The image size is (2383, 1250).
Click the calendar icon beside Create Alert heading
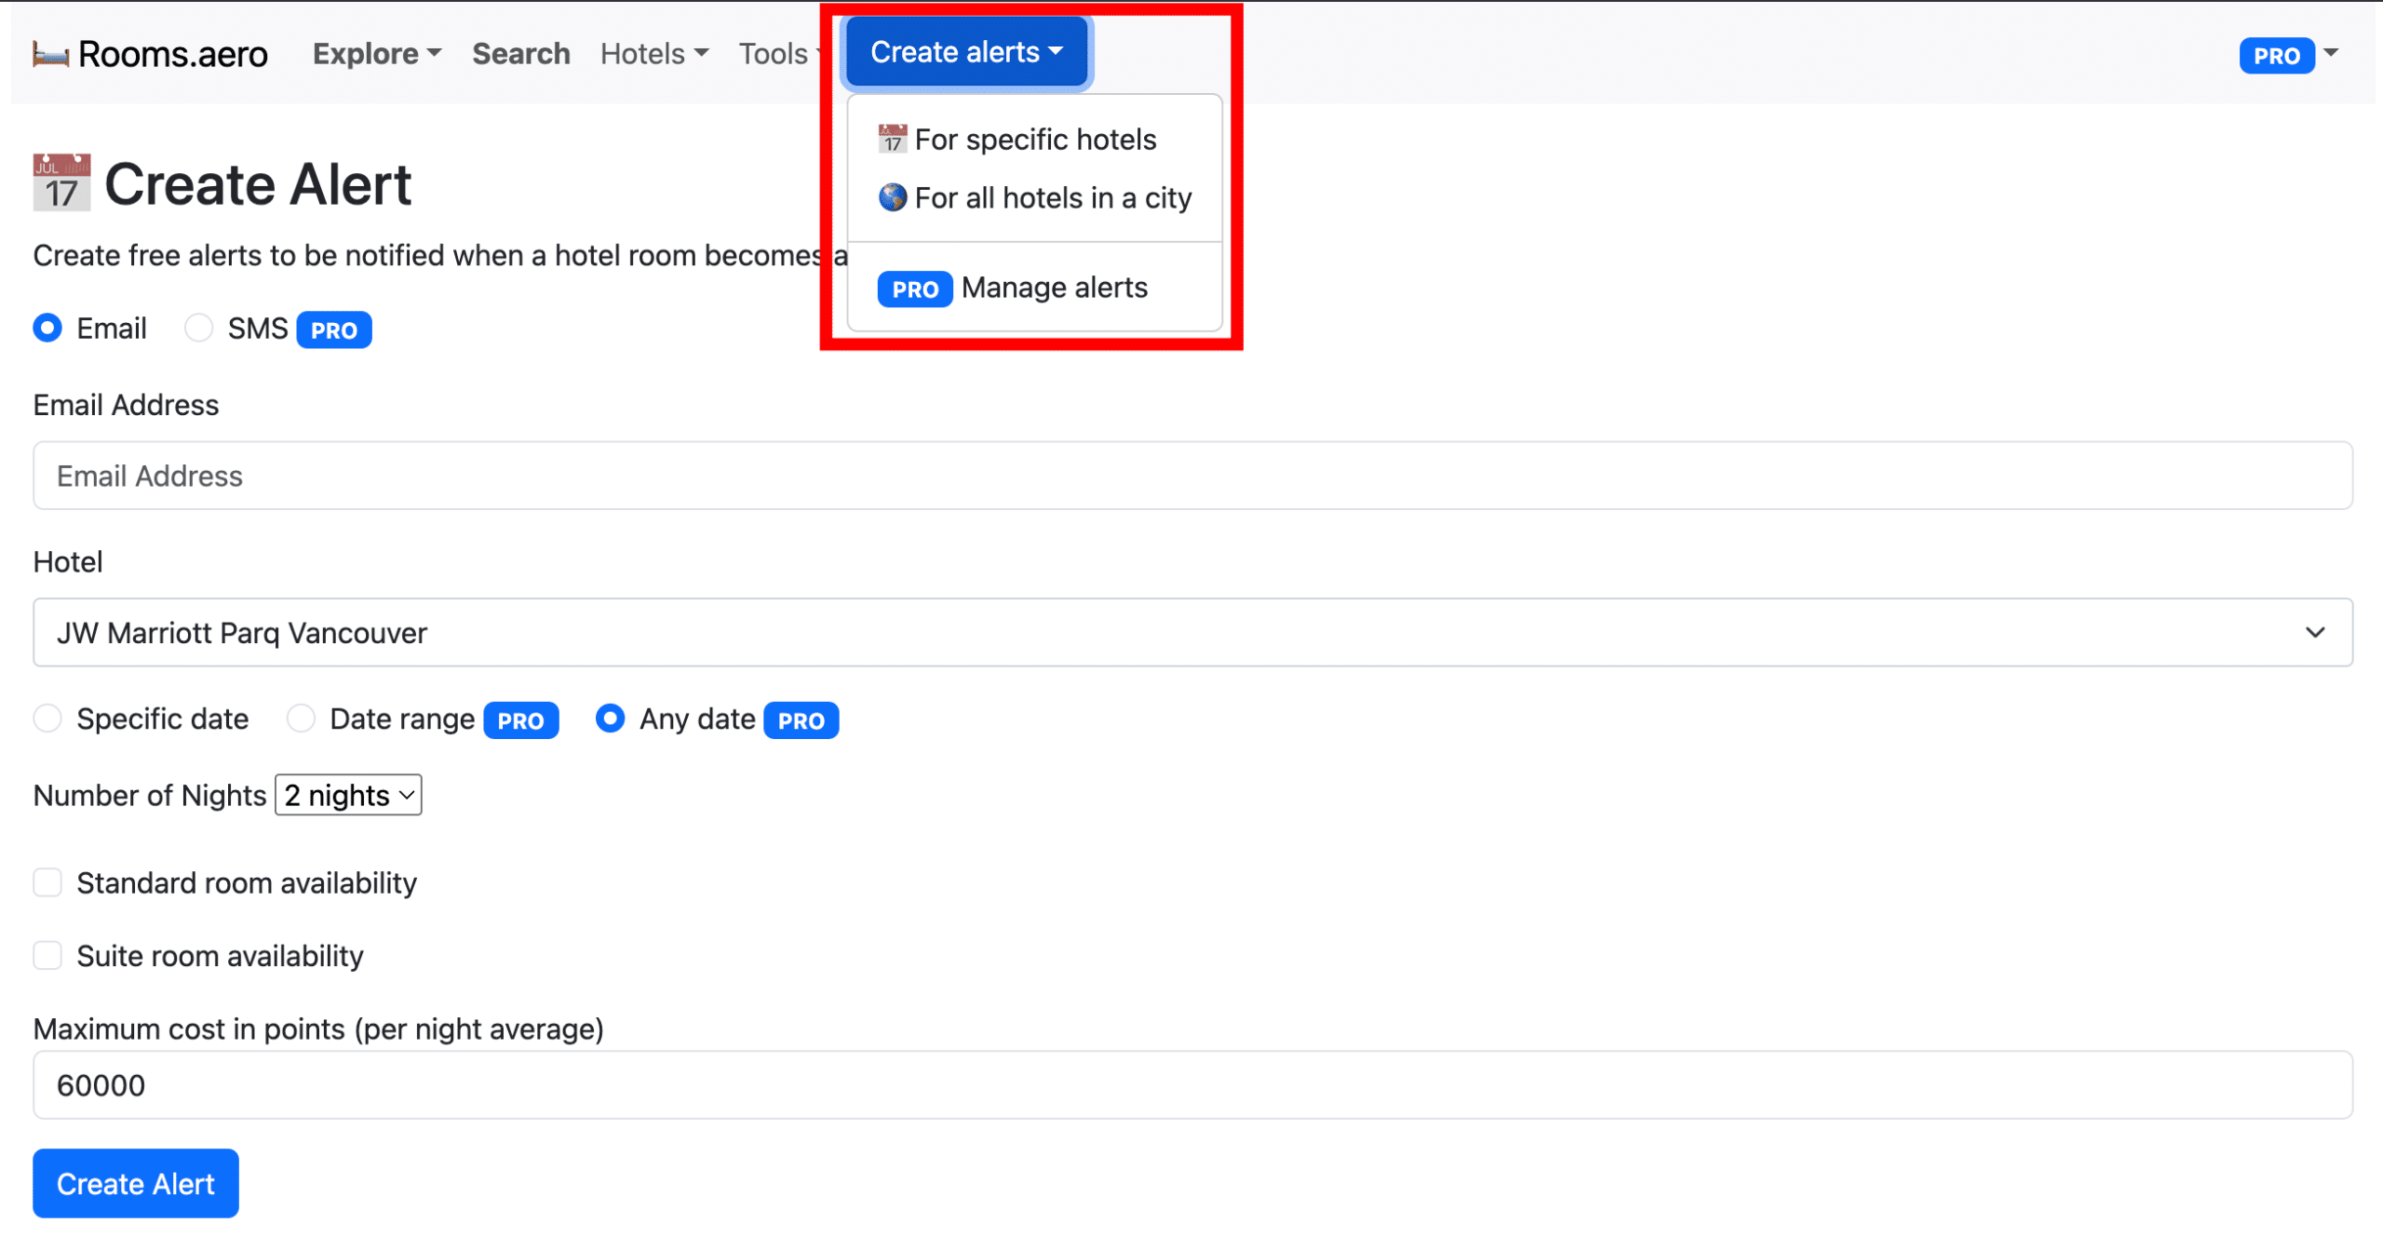(61, 182)
